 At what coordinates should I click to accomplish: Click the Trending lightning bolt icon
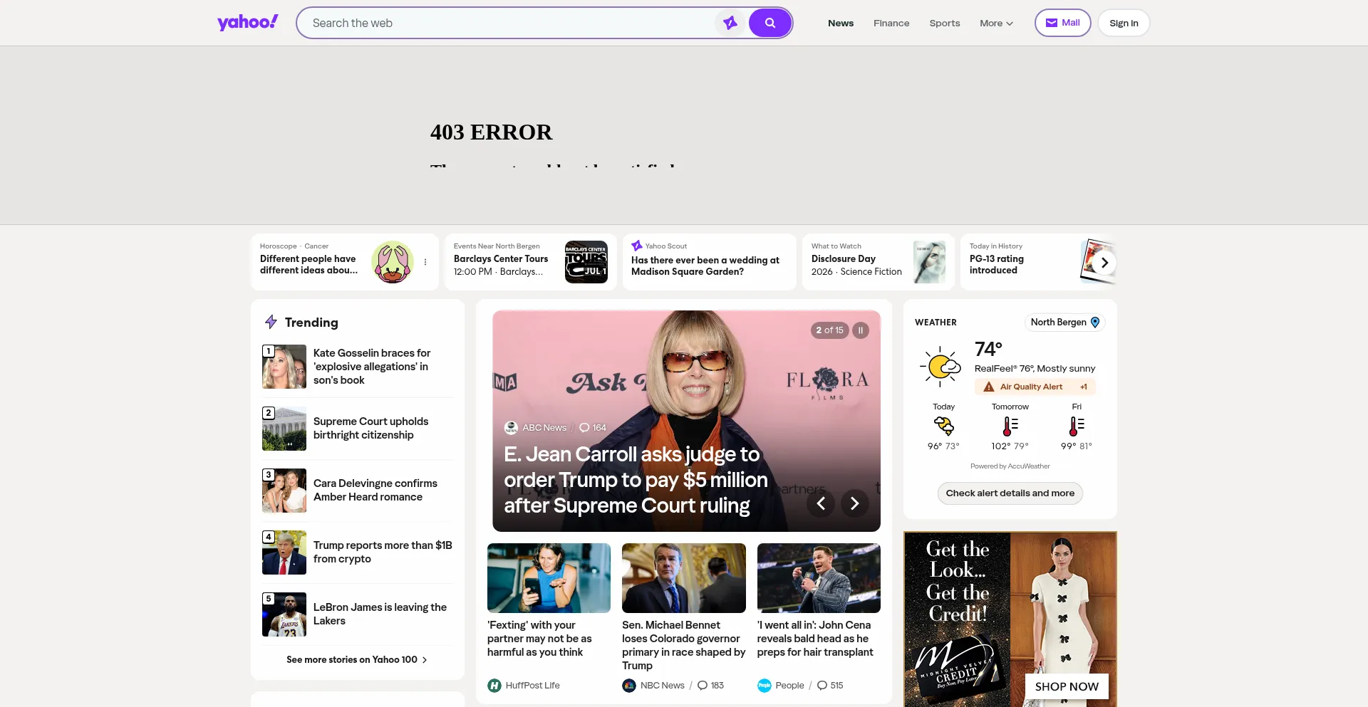point(271,322)
